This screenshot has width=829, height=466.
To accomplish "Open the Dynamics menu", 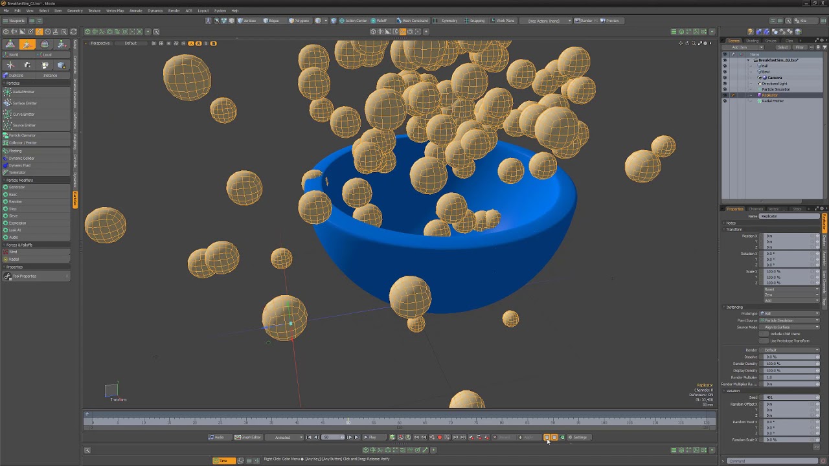I will pos(155,10).
